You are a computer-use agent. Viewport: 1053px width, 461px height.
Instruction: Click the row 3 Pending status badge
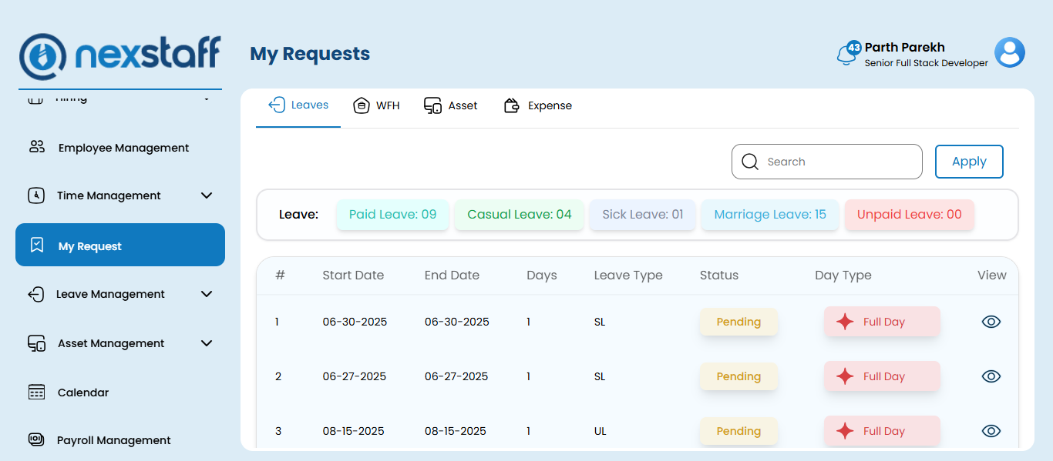738,431
